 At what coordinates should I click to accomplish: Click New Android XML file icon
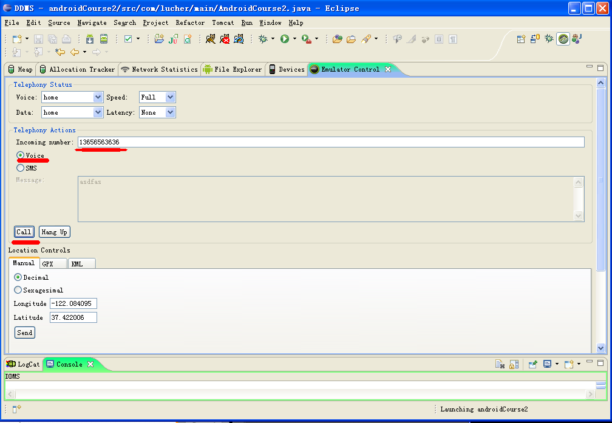[188, 39]
